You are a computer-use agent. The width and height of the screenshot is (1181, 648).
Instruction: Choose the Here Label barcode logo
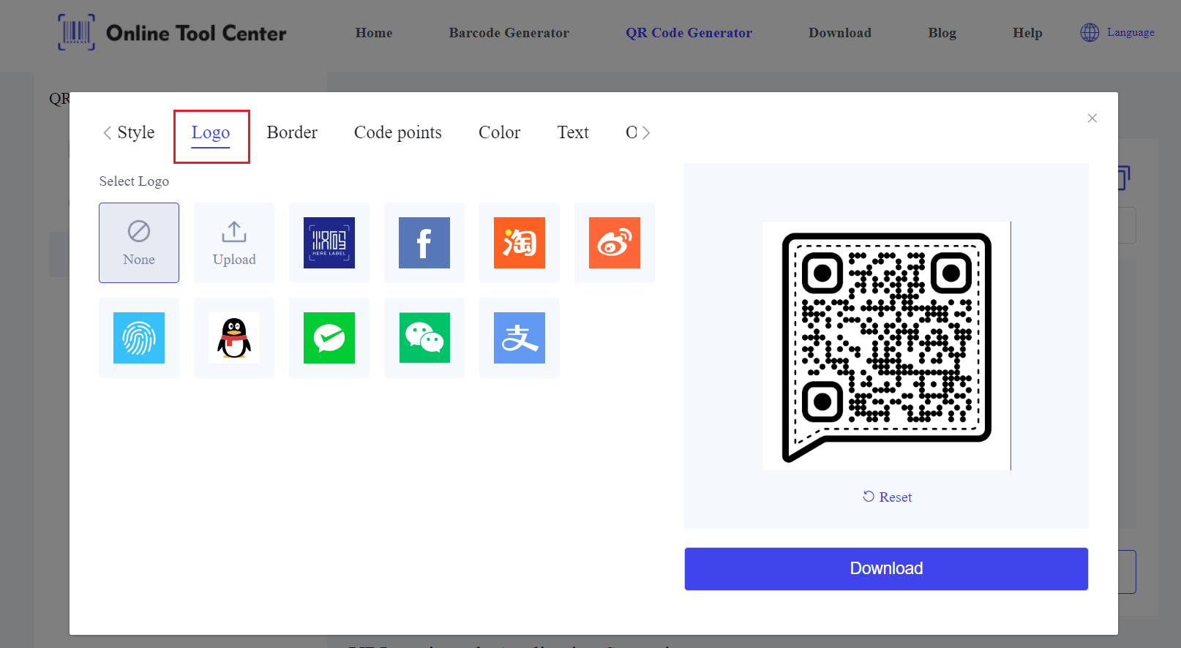[329, 243]
